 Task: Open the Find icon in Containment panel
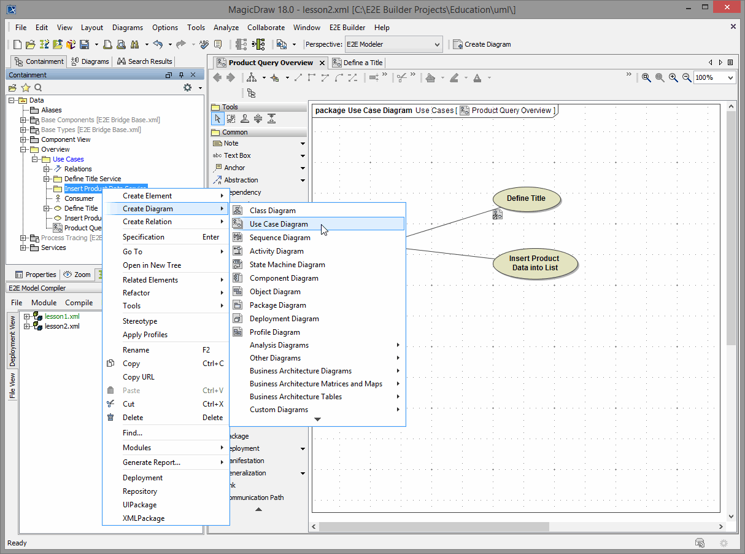(38, 87)
